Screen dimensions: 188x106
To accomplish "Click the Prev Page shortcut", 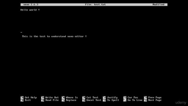I will [153, 97].
